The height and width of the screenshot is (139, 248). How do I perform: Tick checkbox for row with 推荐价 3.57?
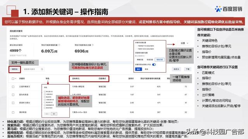(x=13, y=86)
